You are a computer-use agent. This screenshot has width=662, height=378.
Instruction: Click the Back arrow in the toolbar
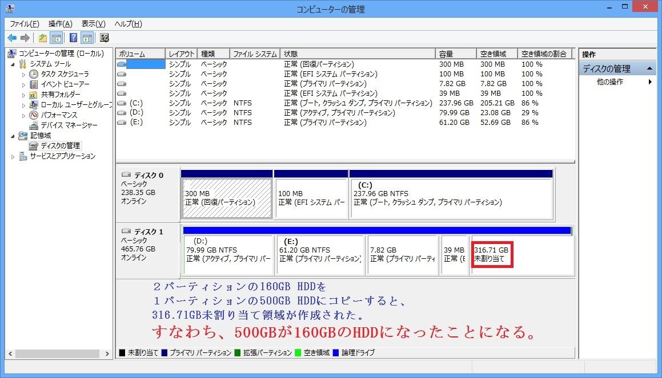[x=12, y=38]
